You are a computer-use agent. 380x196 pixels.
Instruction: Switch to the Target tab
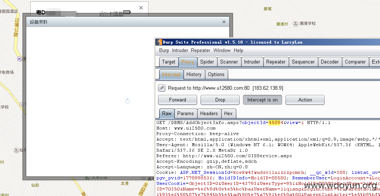click(169, 62)
